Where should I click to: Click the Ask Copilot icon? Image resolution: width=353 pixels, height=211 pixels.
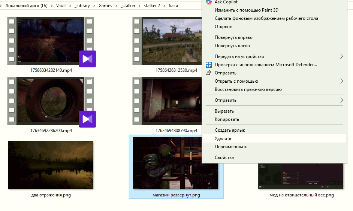[209, 2]
